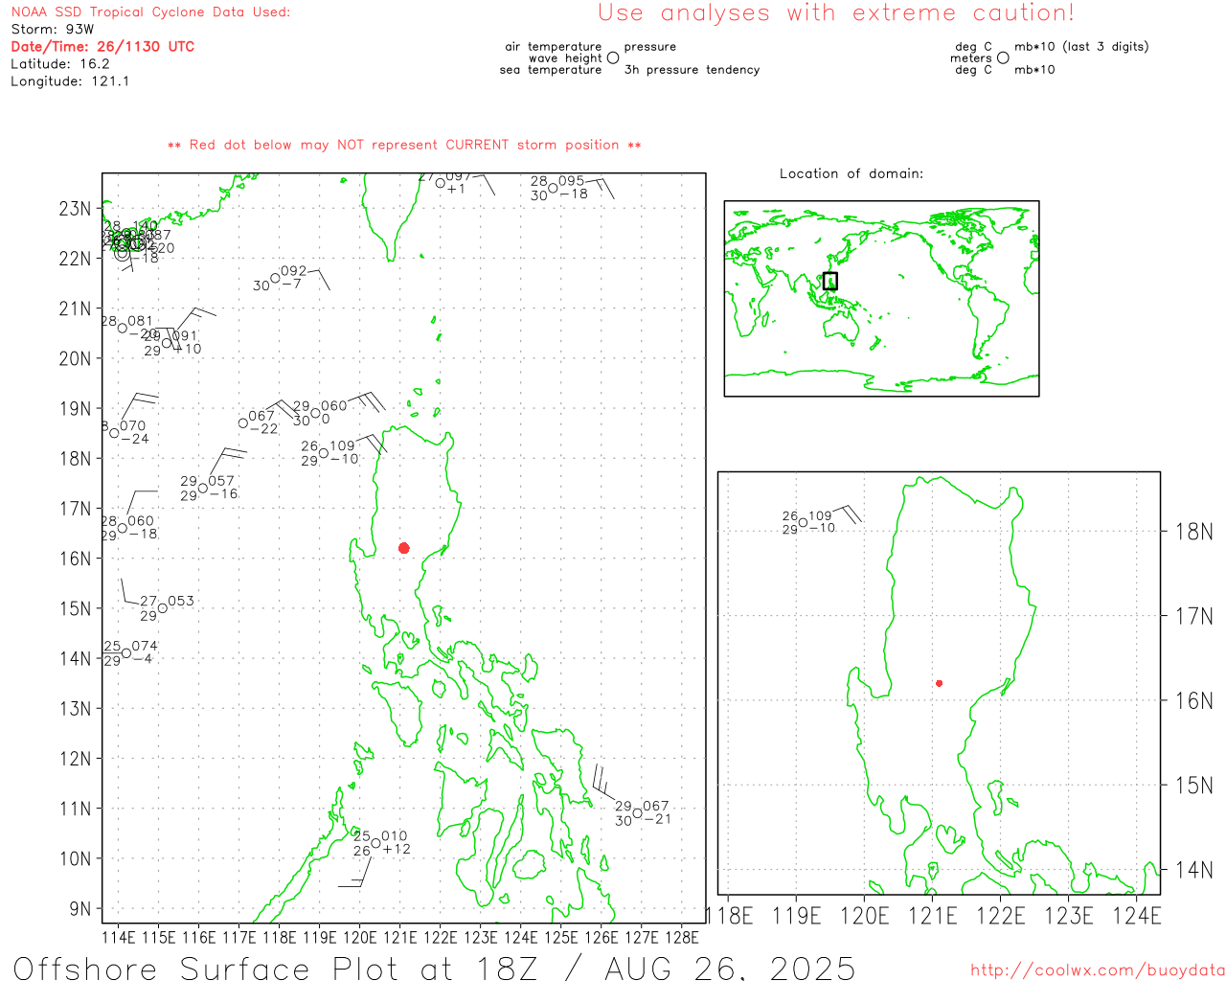Click the 9N label on main map axis
This screenshot has width=1226, height=981.
(80, 909)
